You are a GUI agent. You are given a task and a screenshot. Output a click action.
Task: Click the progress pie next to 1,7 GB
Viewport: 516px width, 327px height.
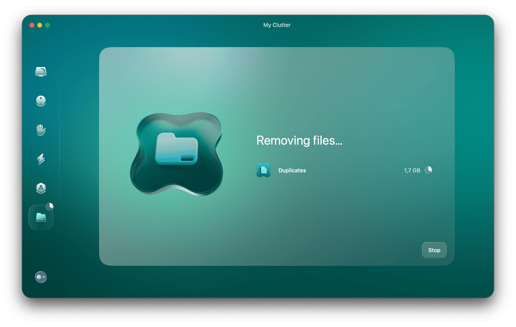click(x=428, y=170)
